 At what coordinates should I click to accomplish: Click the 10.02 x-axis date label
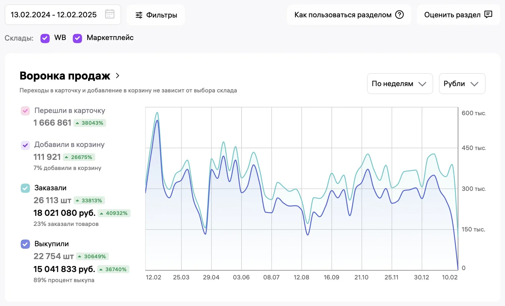[x=450, y=277]
